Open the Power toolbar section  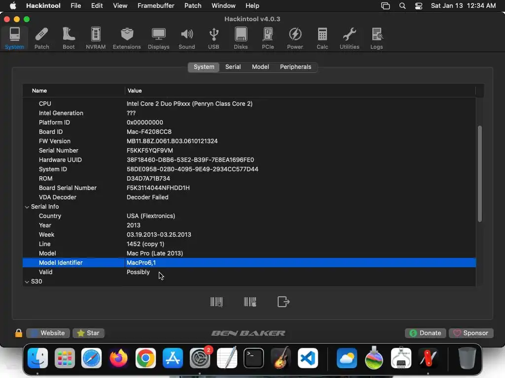pyautogui.click(x=295, y=38)
